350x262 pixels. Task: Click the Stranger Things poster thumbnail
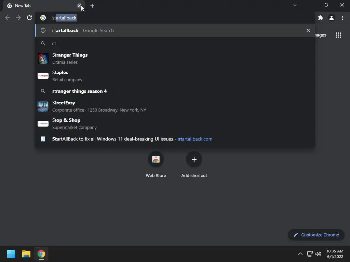tap(43, 58)
